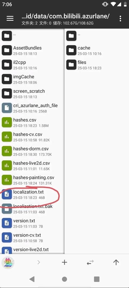129x288 pixels.
Task: Select the circled localization.txt file
Action: (x=32, y=194)
